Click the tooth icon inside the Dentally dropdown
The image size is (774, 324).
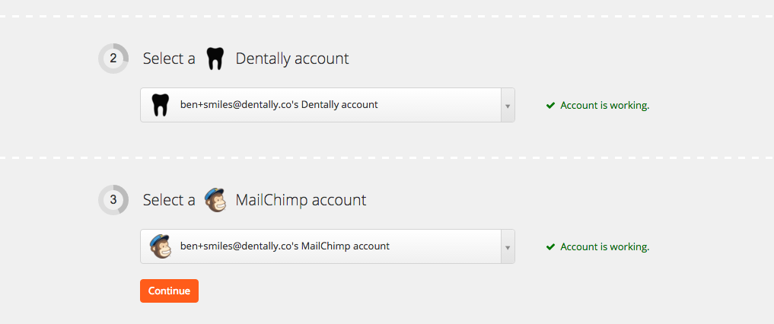coord(160,105)
